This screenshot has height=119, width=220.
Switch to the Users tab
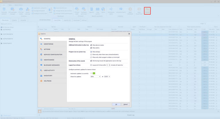tap(14, 20)
